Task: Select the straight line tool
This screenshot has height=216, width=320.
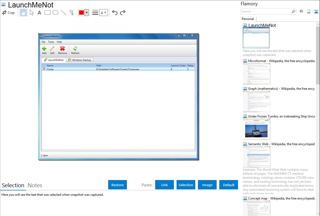Action: (64, 13)
